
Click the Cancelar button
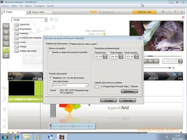[127, 101]
